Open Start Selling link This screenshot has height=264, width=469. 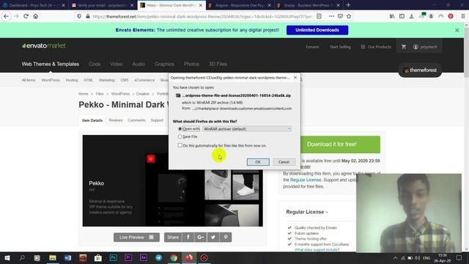coord(340,47)
